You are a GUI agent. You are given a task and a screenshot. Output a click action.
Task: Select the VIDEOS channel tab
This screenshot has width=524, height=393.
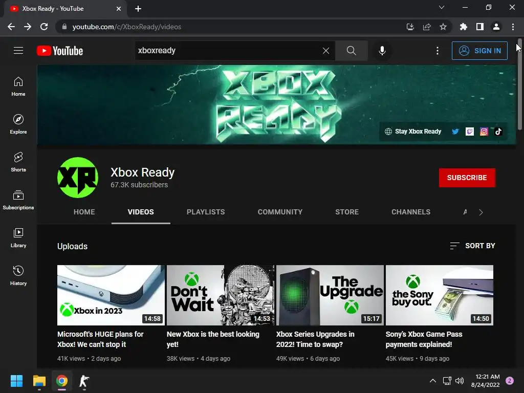(x=141, y=212)
